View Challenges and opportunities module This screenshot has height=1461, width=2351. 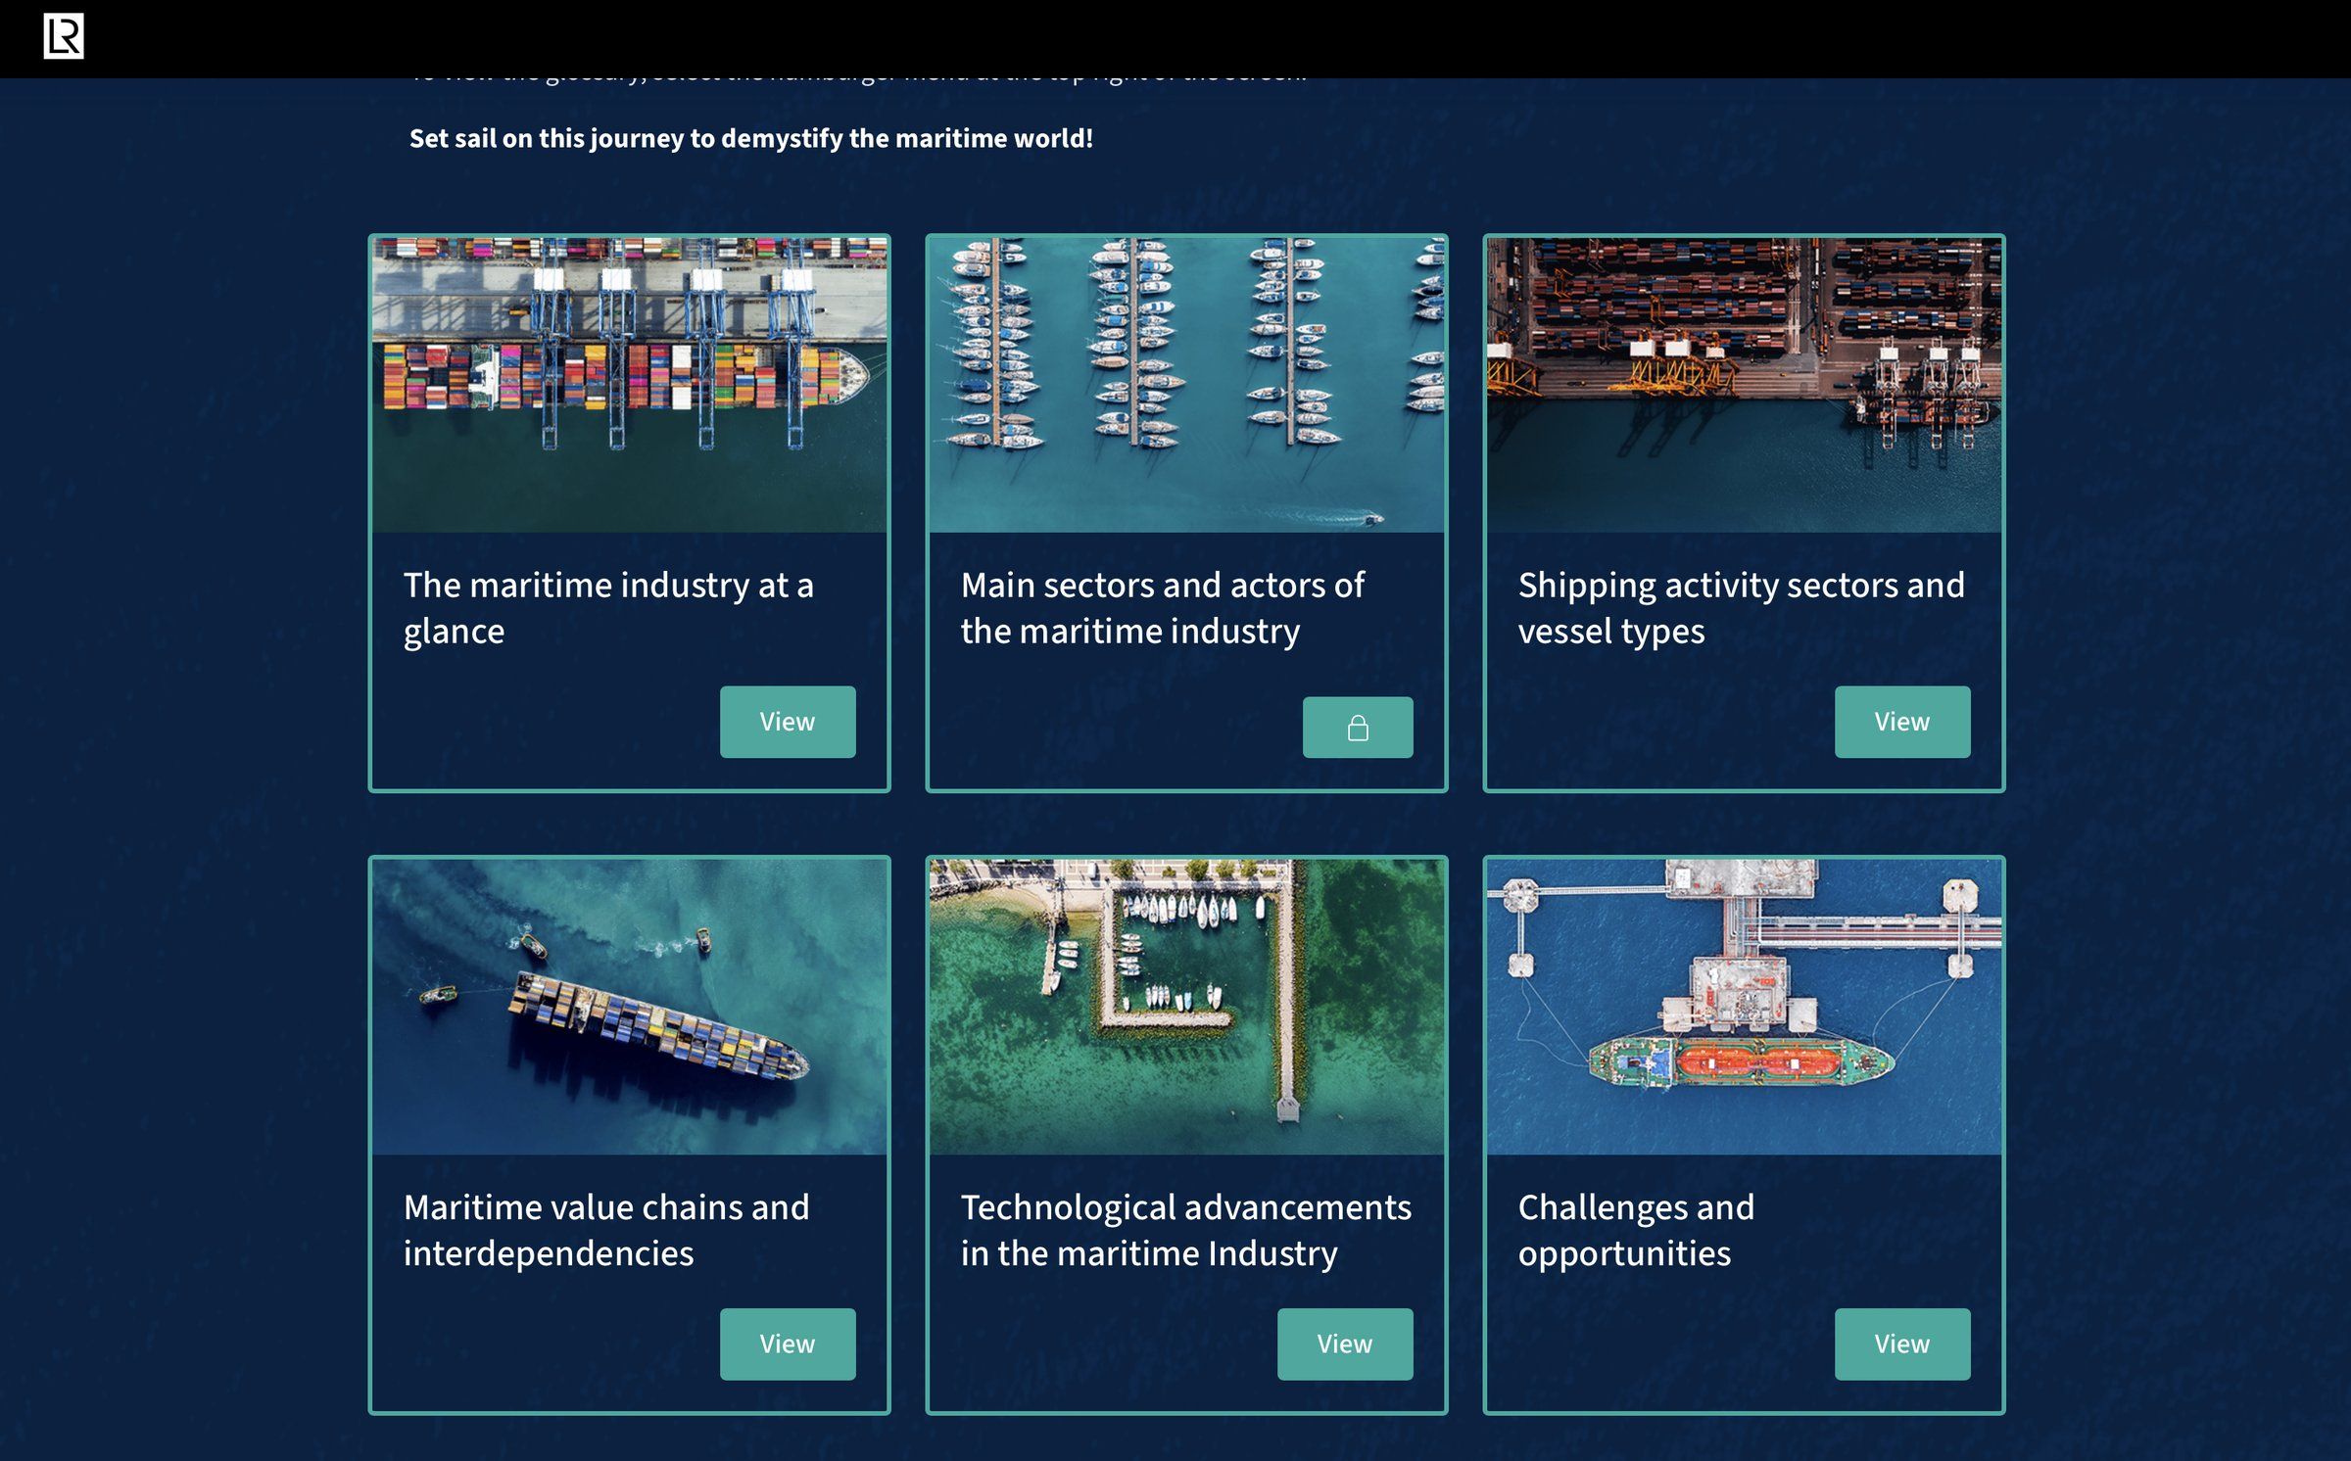tap(1902, 1343)
